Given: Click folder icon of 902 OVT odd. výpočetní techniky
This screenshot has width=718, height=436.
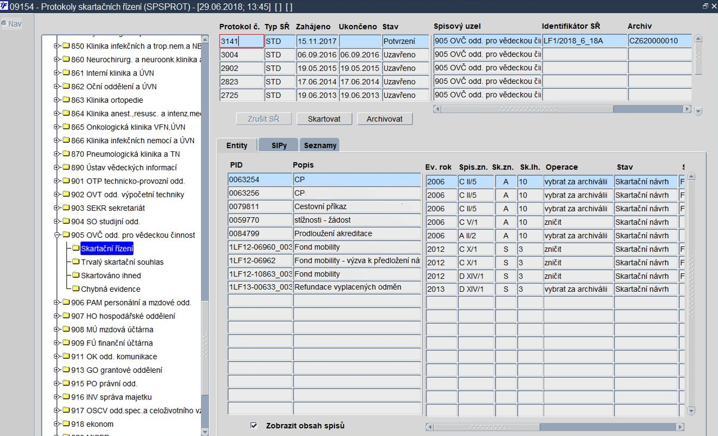Looking at the screenshot, I should (66, 195).
